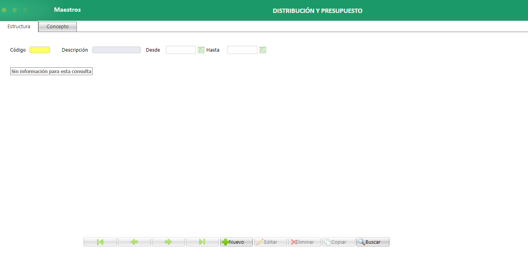Navigate to the first record using the rewind icon

100,241
